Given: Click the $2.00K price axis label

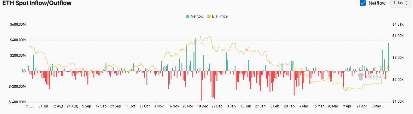Looking at the screenshot, I should click(398, 80).
